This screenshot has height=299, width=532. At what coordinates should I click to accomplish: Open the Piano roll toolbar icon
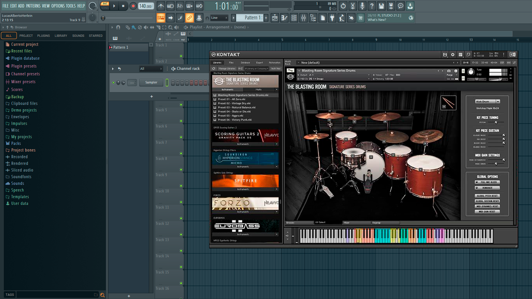pyautogui.click(x=284, y=18)
